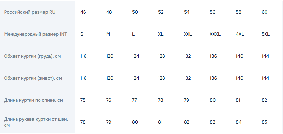Click international size XXXL cell
Screen dimensions: 283x134
(x=215, y=34)
